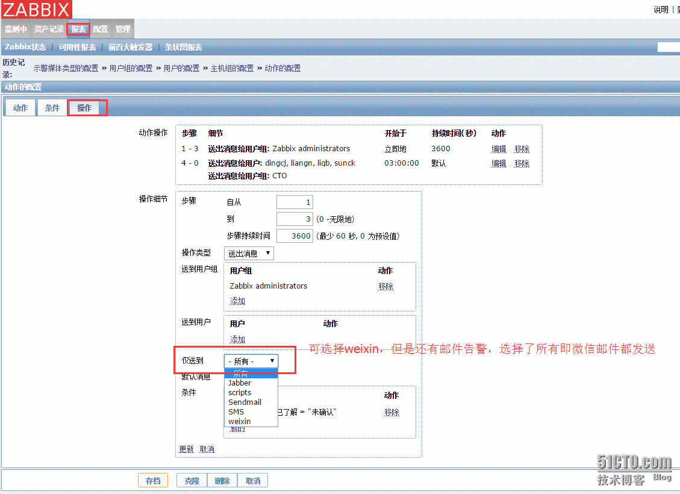Open history link 主机组的配置
Screen dimensions: 680x494
232,68
